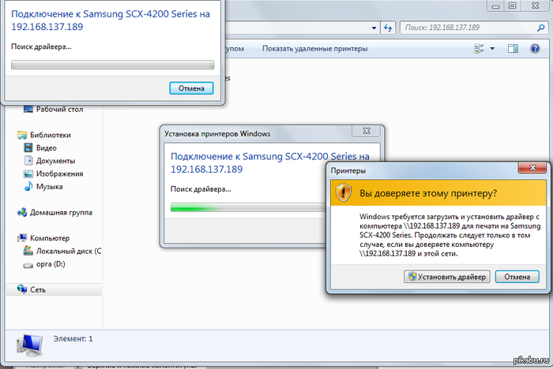Click the Компьютер monitor icon
This screenshot has width=553, height=369.
(22, 238)
